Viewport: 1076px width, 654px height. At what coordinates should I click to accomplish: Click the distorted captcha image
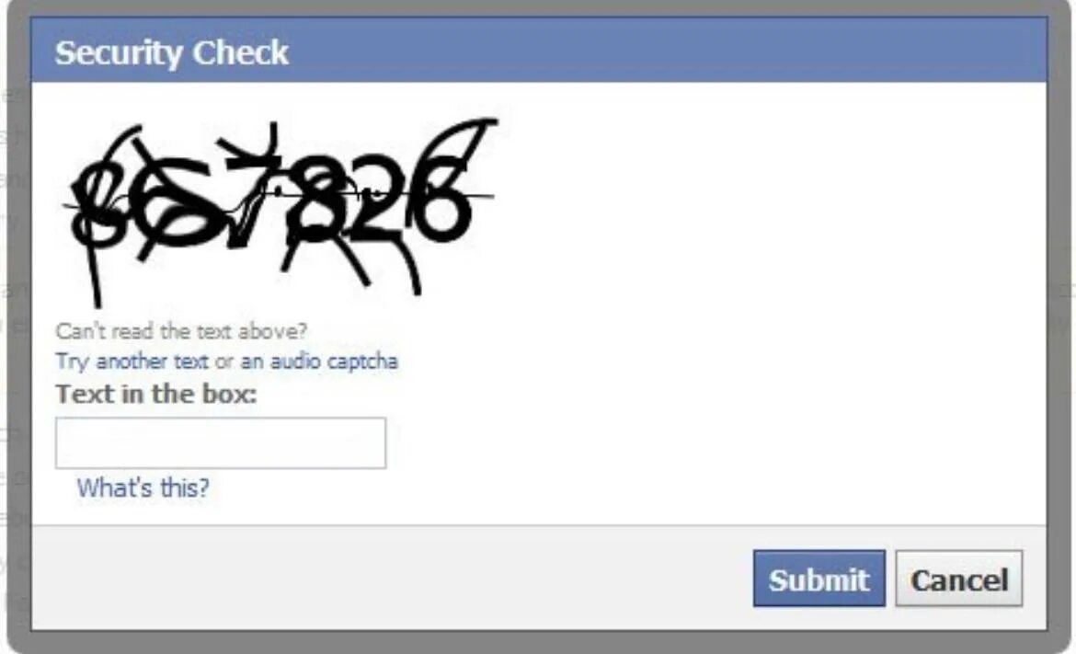coord(280,212)
